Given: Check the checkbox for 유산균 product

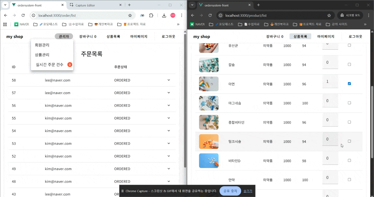Looking at the screenshot, I should (x=349, y=45).
